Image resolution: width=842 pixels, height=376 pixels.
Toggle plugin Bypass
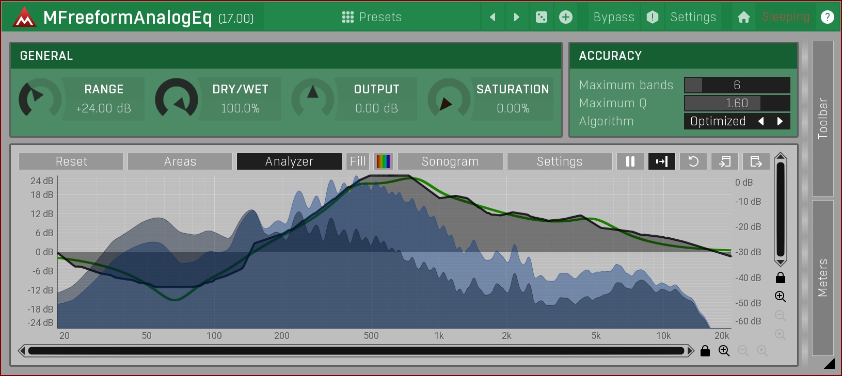click(614, 17)
